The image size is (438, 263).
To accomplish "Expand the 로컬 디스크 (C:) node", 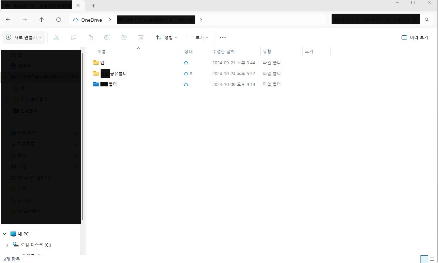I will (7, 245).
